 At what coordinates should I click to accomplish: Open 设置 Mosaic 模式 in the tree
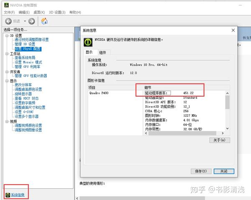pos(28,62)
